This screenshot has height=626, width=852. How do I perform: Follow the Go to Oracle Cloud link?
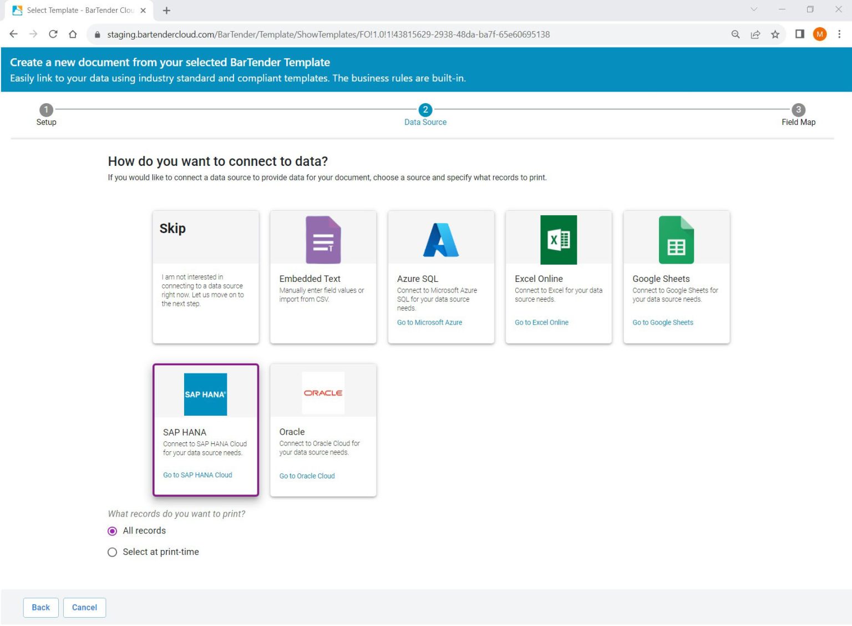click(307, 476)
